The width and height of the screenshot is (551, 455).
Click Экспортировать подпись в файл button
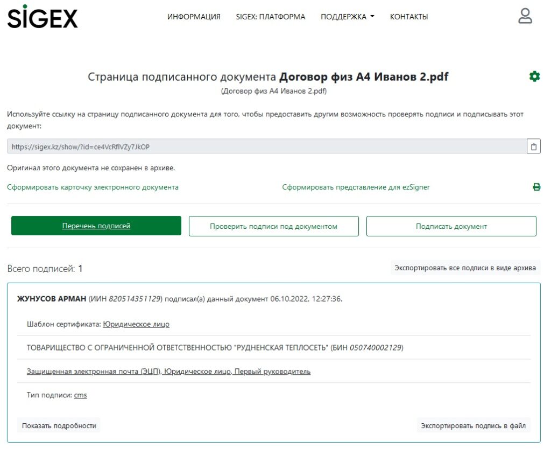[x=474, y=425]
